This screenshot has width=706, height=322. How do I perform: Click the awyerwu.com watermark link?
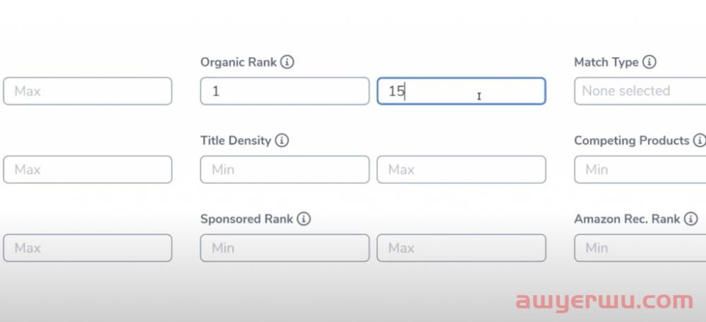click(604, 302)
